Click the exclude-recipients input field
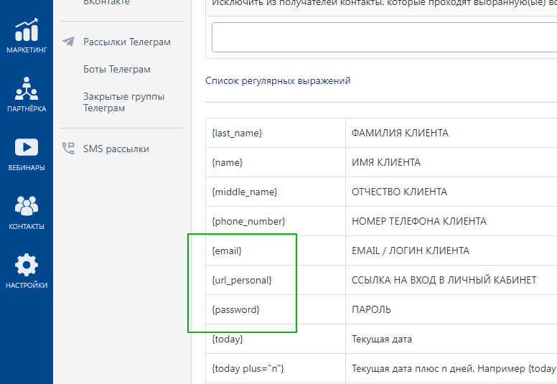The height and width of the screenshot is (384, 557). pos(384,37)
